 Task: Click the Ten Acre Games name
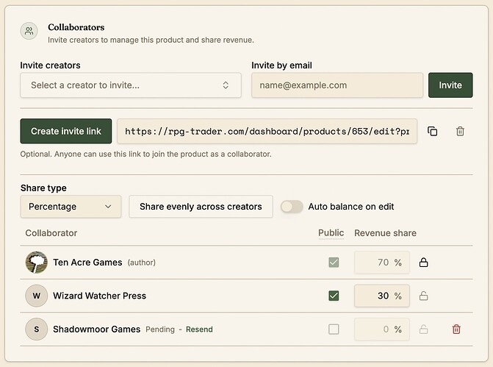87,262
